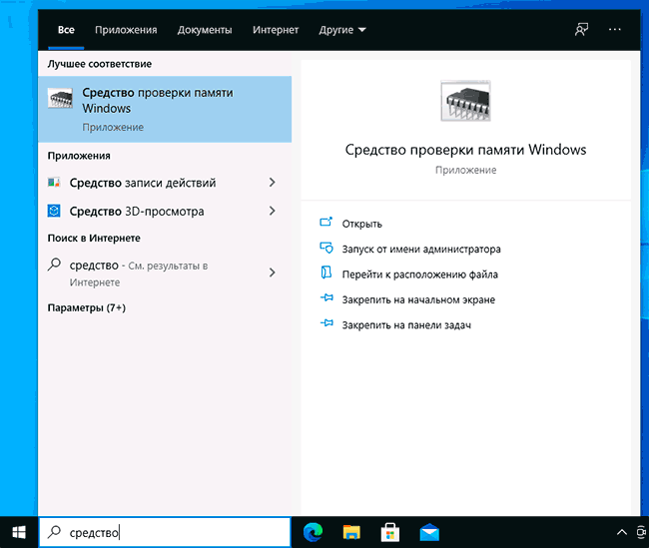
Task: Click the Приложения section header
Action: pos(79,156)
